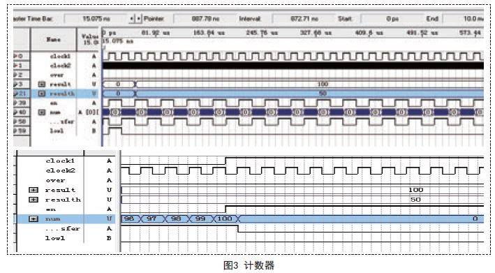Click the 15.075 ns time bar label
The image size is (495, 273).
(x=118, y=41)
